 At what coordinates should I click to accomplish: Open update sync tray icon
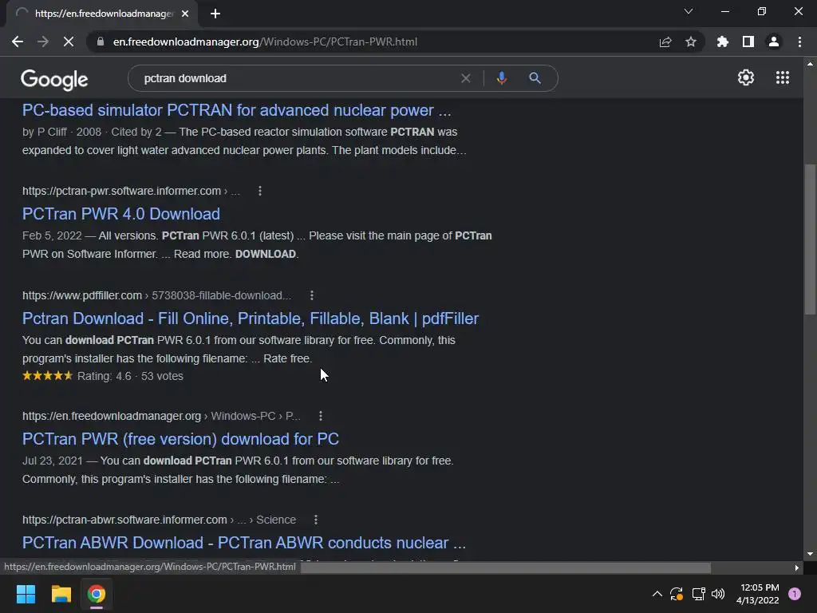pos(677,593)
